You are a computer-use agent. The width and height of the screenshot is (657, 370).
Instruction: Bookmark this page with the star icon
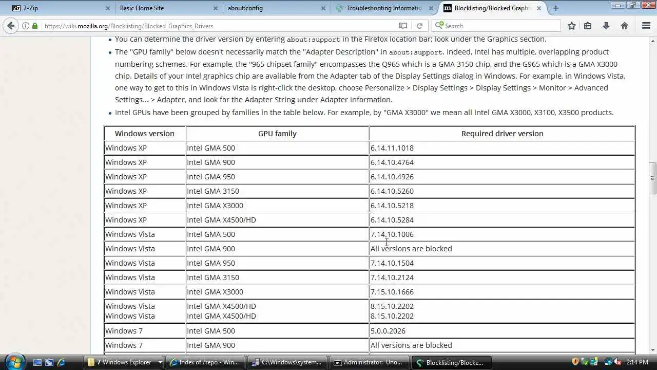coord(572,26)
